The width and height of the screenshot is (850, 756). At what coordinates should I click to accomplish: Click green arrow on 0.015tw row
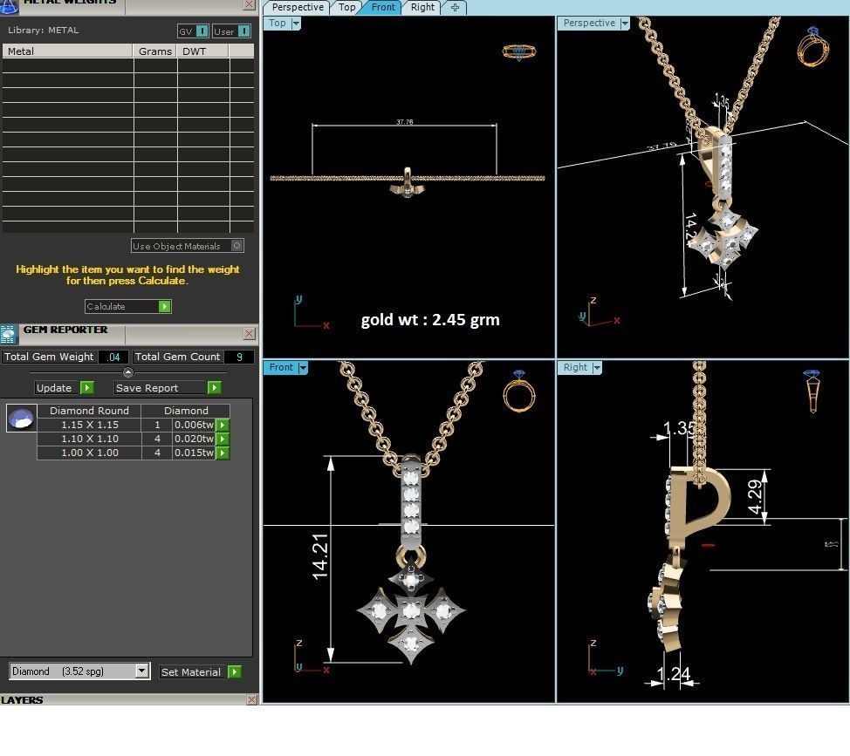coord(223,453)
